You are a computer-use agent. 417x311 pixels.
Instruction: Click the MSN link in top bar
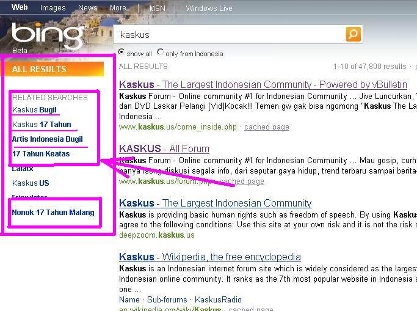158,9
